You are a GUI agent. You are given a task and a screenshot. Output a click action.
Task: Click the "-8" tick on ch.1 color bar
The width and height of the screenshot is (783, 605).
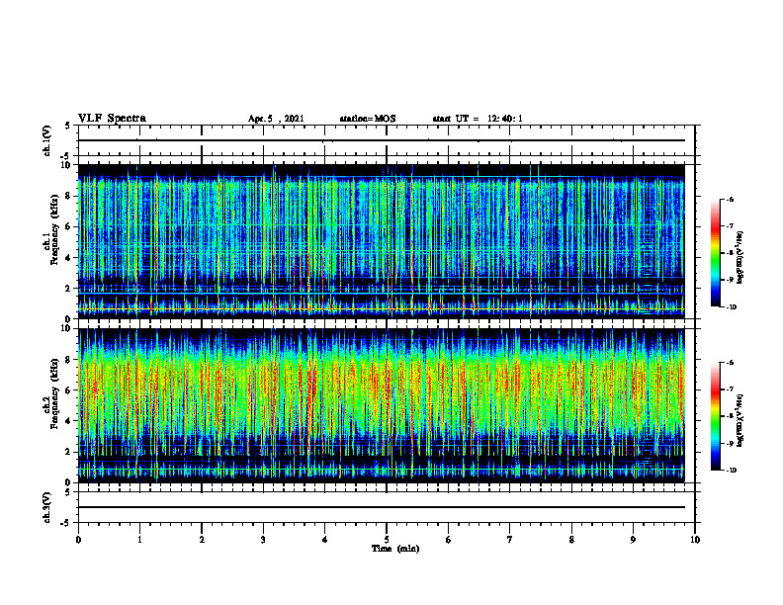click(729, 253)
